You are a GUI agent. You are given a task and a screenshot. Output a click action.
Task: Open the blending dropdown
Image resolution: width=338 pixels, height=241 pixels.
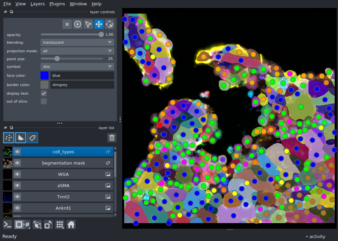coord(77,42)
